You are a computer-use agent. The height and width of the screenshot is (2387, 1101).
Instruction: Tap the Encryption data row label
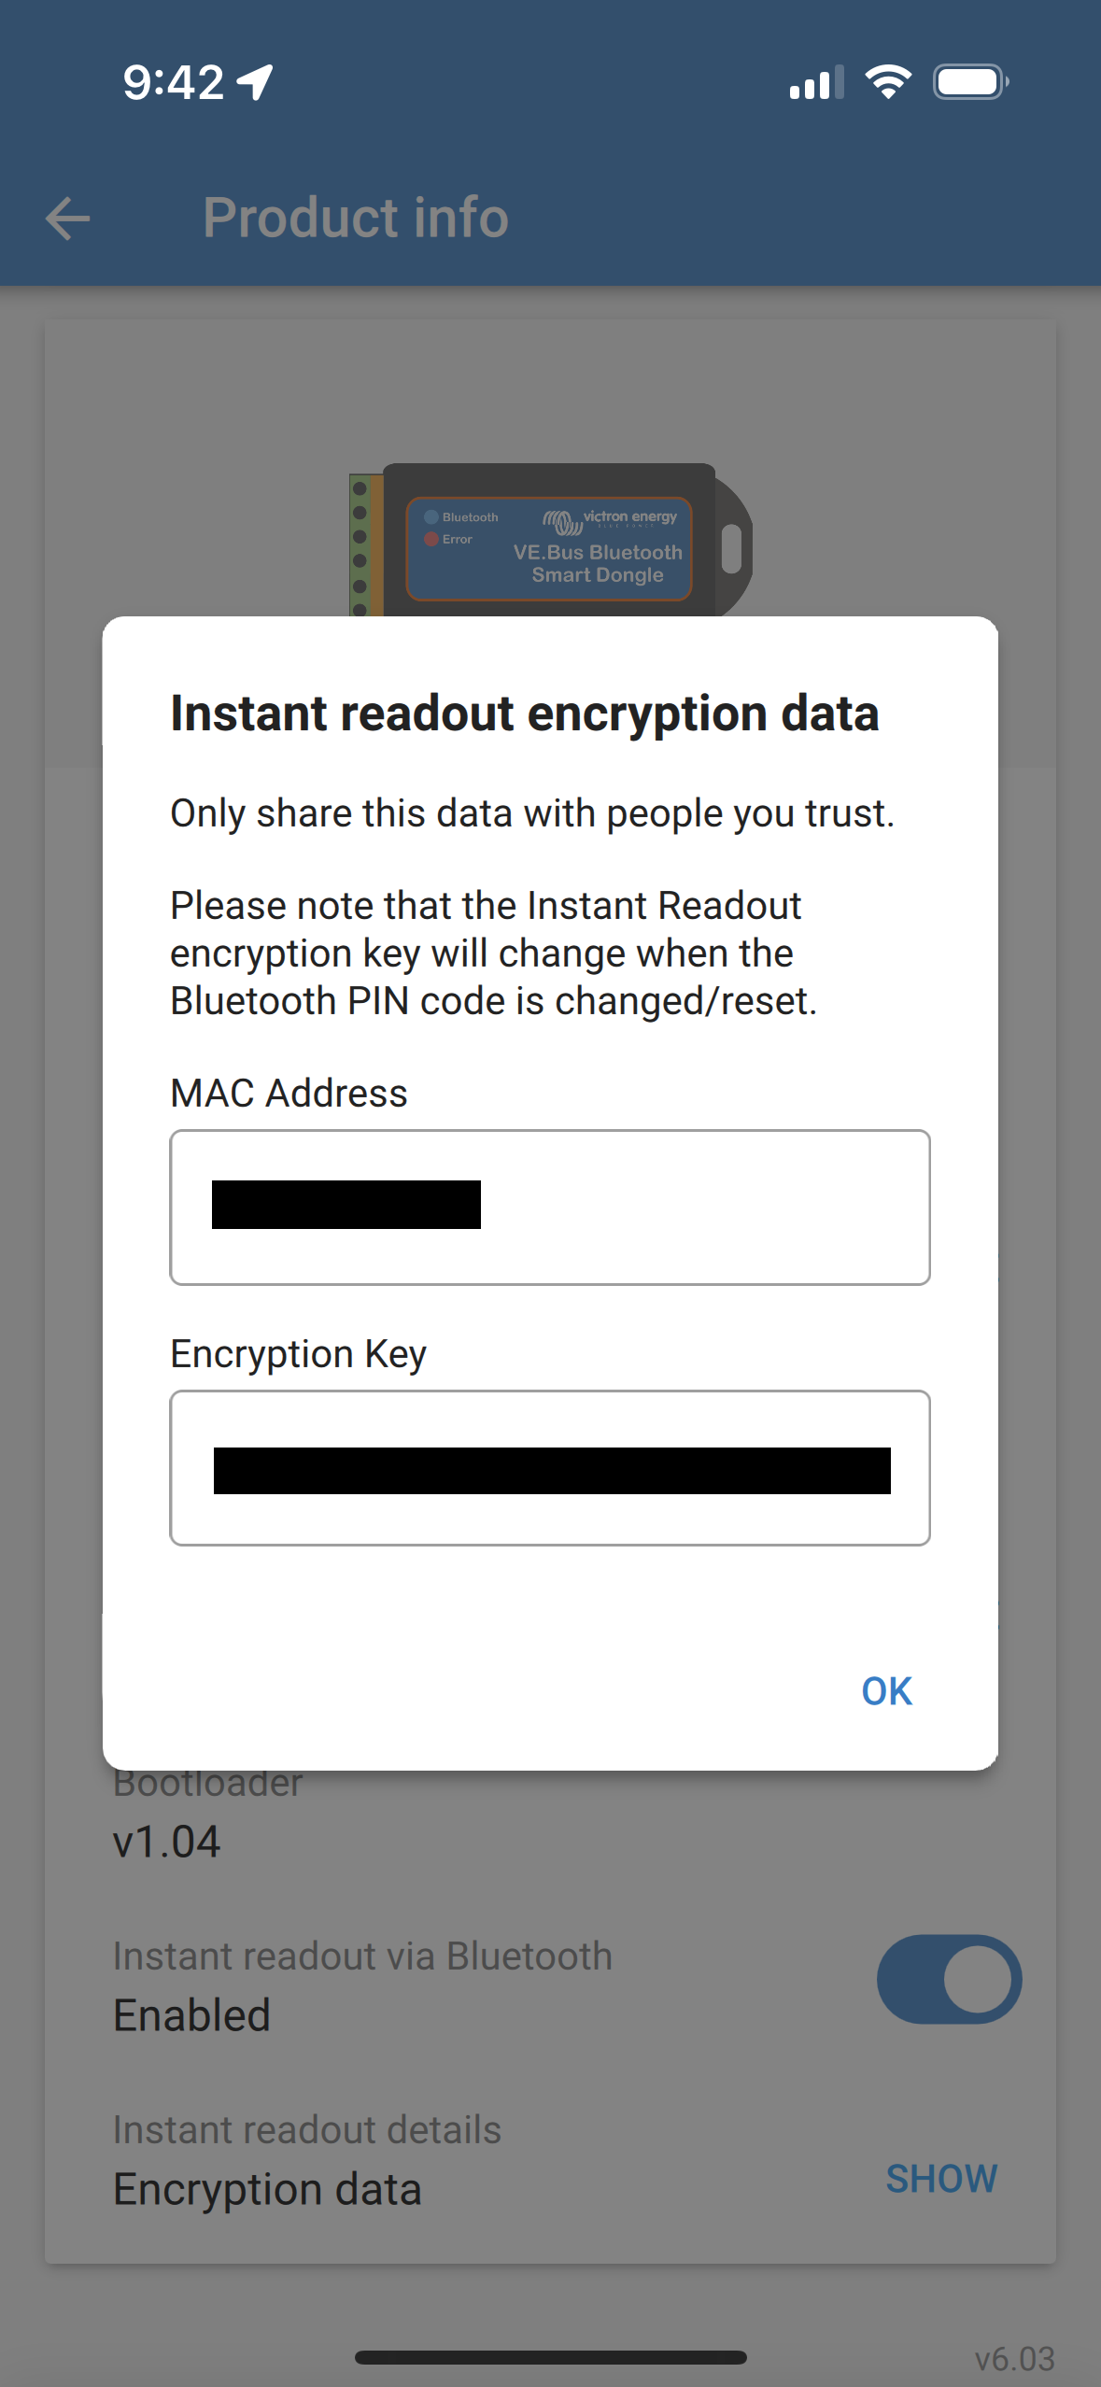click(267, 2189)
